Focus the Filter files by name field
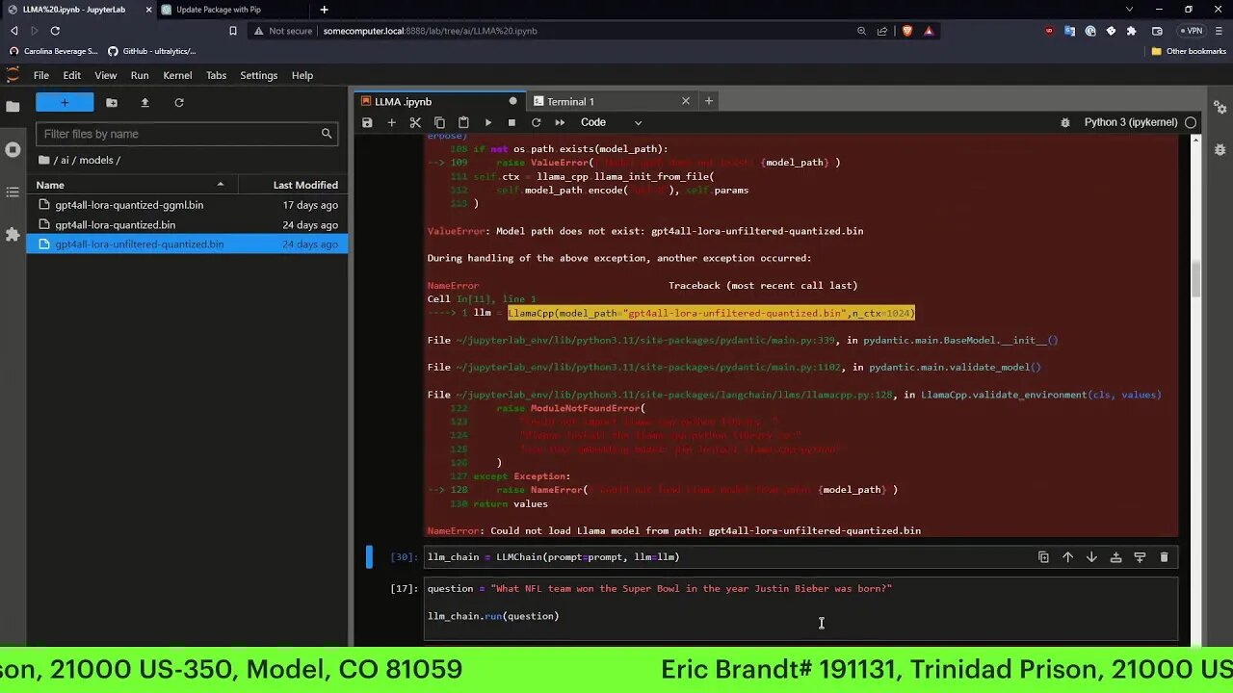 click(x=187, y=134)
